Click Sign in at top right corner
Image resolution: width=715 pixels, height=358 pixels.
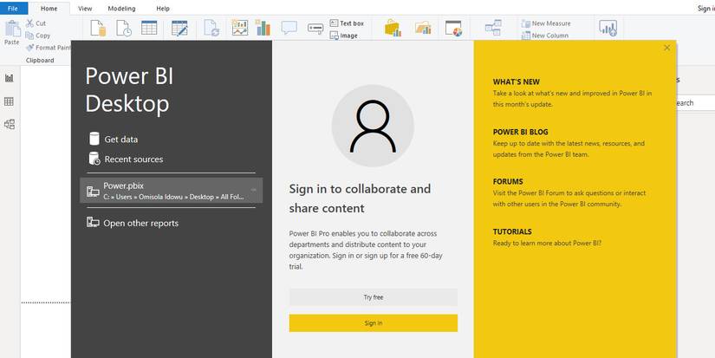(705, 8)
